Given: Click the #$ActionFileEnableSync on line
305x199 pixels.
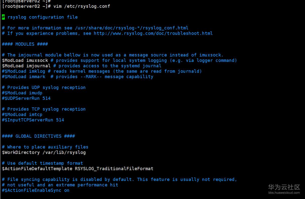Looking at the screenshot, I should 36,190.
